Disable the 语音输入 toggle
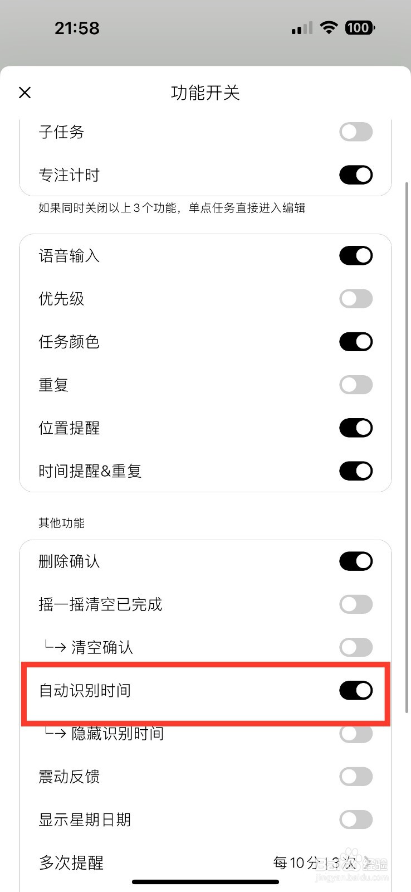The image size is (411, 892). 356,256
